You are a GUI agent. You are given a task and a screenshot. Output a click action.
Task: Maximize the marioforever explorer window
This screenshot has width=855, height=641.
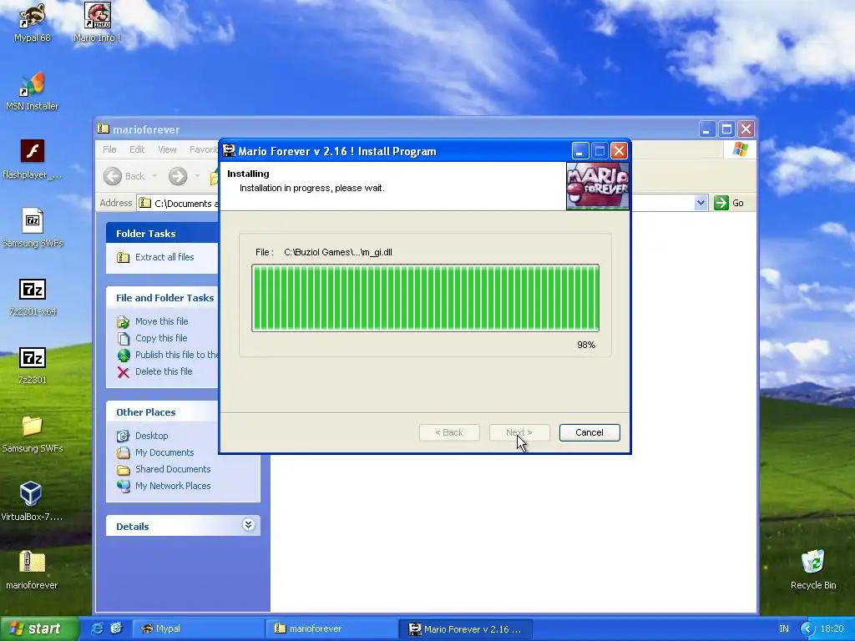coord(726,129)
